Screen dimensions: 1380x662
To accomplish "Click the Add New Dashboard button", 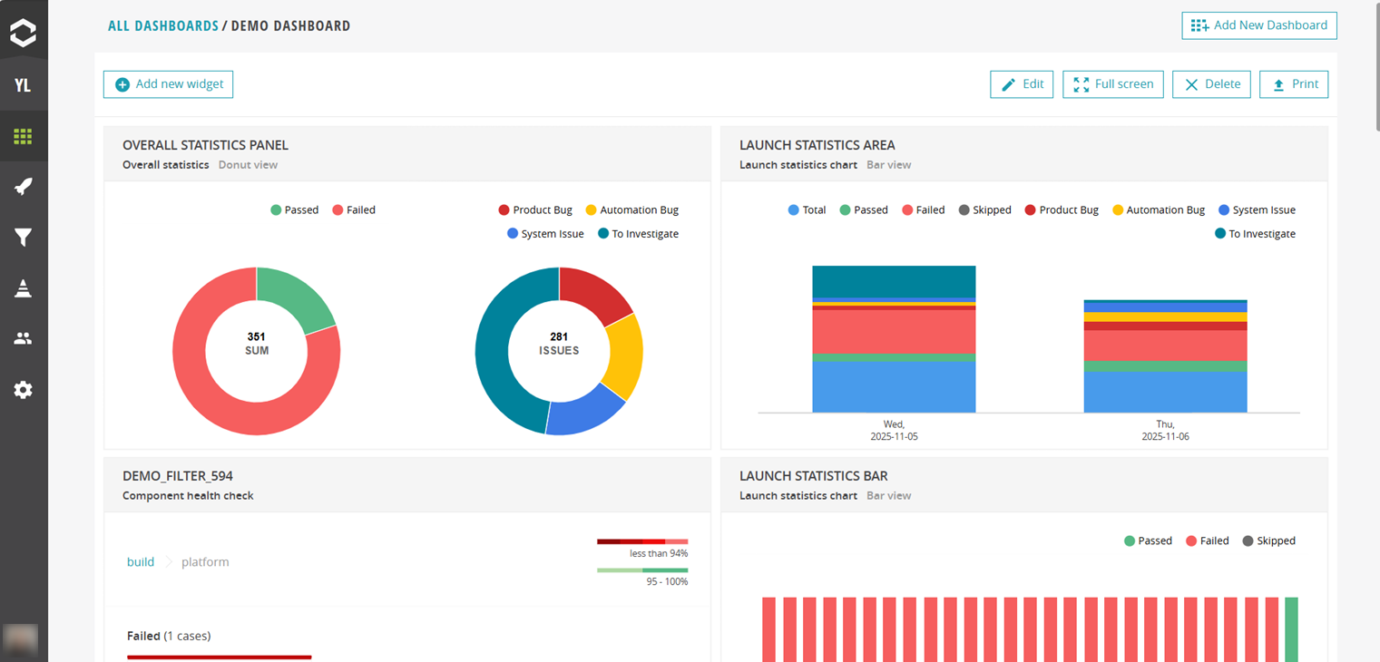I will (x=1259, y=25).
